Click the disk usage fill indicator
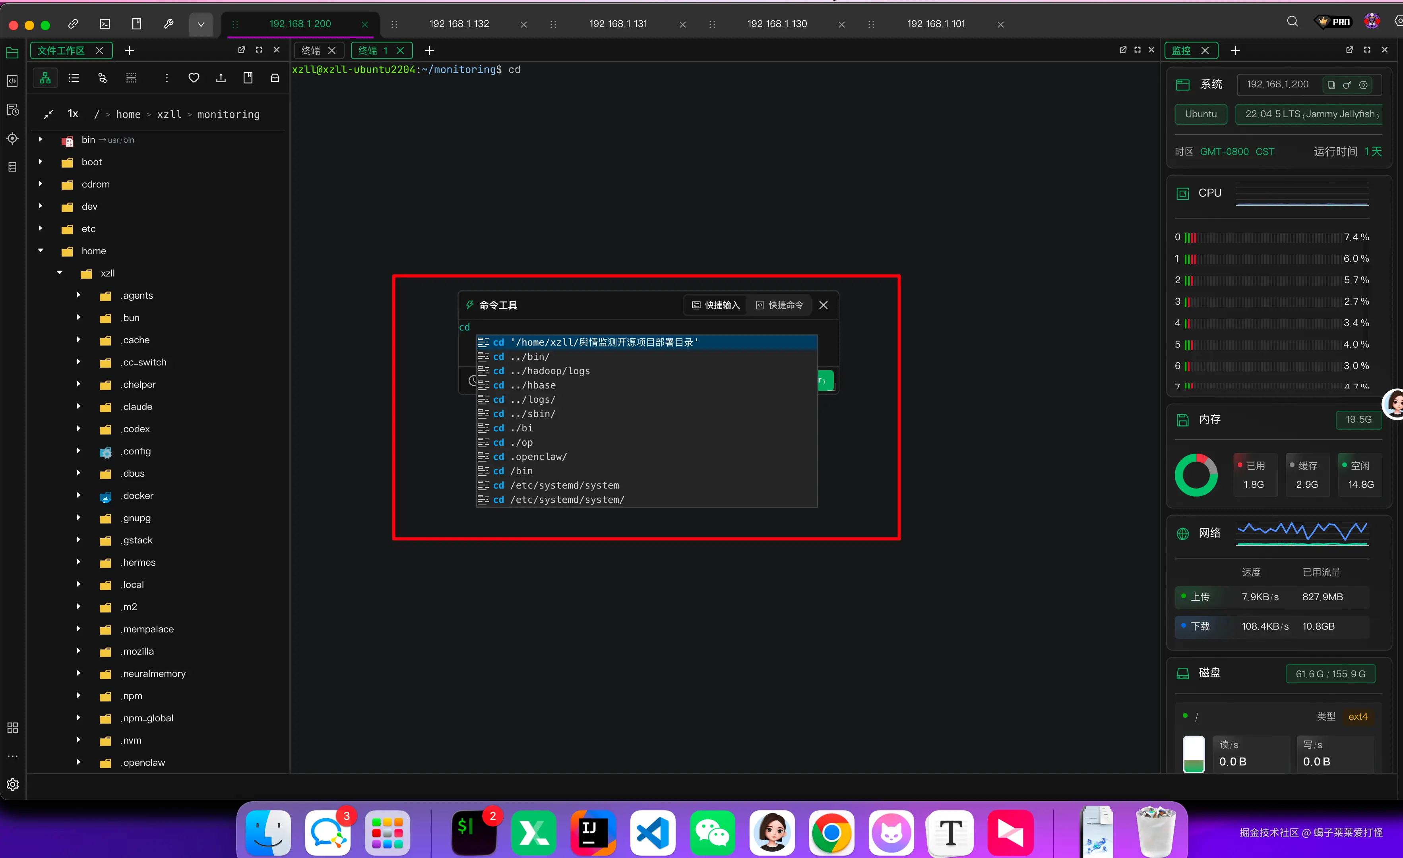The width and height of the screenshot is (1403, 858). tap(1194, 754)
